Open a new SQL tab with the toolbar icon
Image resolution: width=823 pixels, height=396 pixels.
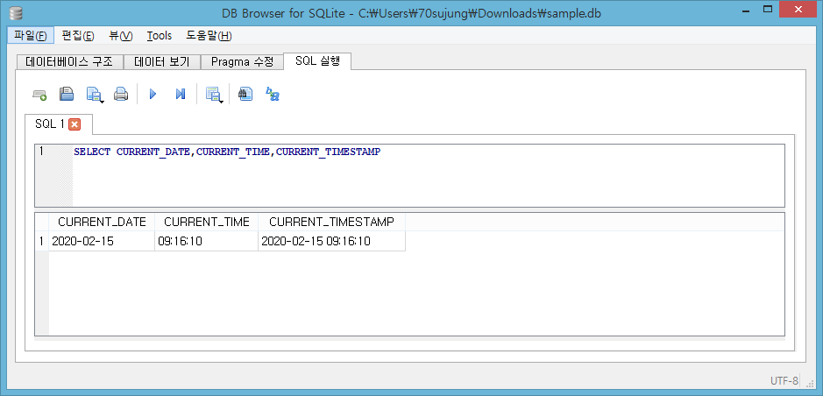(x=39, y=95)
